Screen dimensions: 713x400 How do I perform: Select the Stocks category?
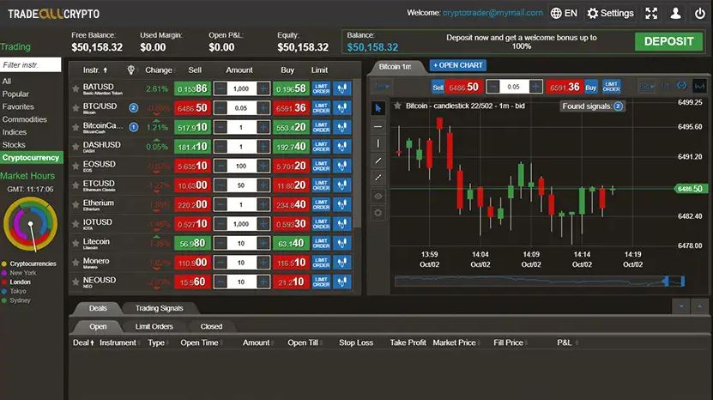coord(14,145)
